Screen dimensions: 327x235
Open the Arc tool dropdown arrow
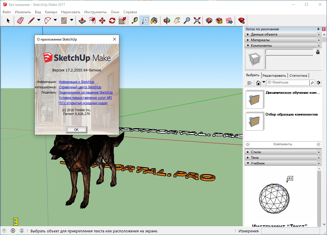(55, 20)
